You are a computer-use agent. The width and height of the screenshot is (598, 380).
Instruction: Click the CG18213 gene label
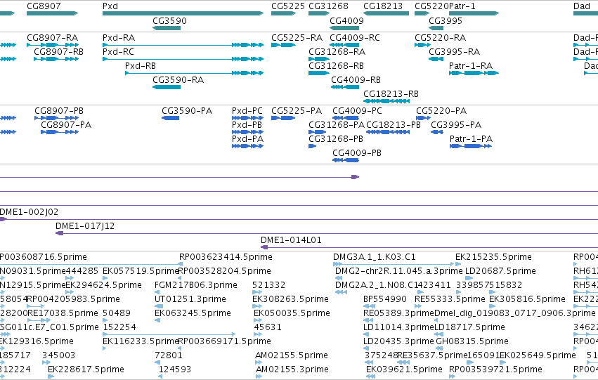(383, 6)
